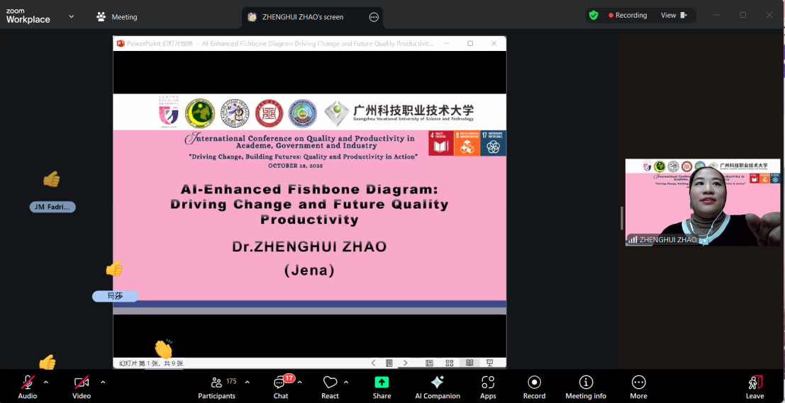The width and height of the screenshot is (785, 403).
Task: Expand the Zoom Workplace dropdown chevron
Action: pos(71,16)
